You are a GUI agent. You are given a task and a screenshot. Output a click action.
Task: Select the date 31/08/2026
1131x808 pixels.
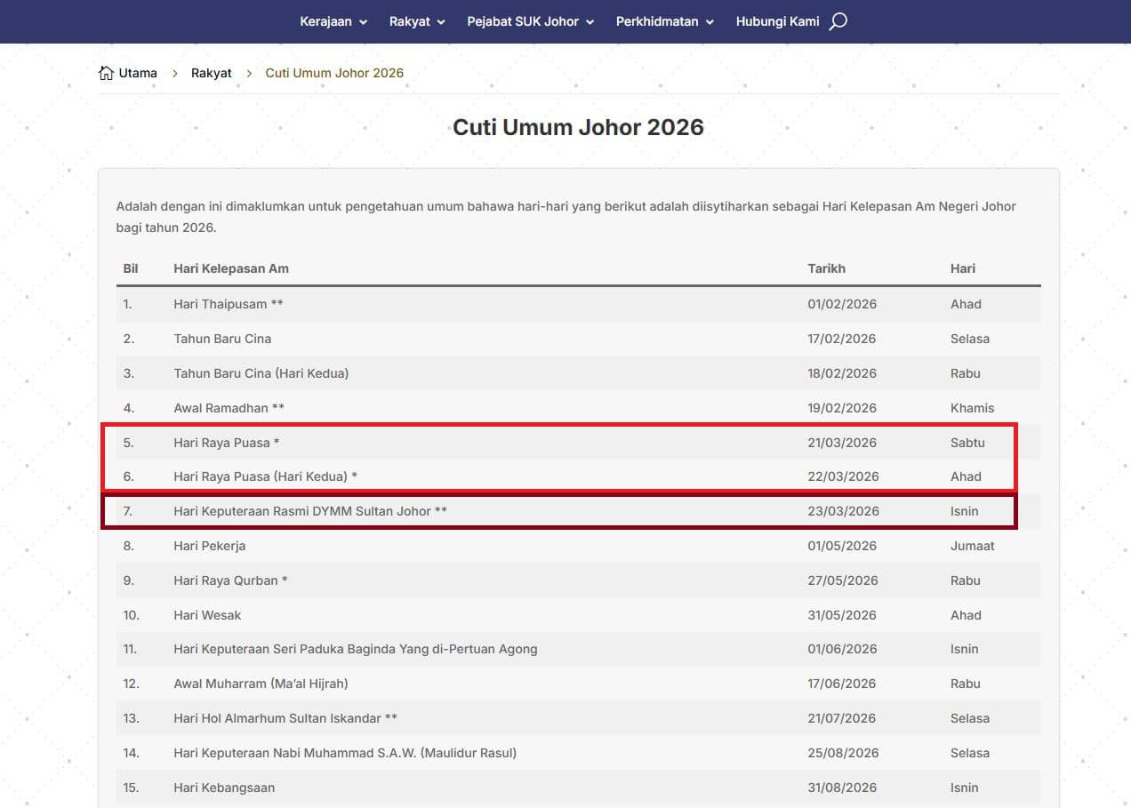pyautogui.click(x=842, y=788)
